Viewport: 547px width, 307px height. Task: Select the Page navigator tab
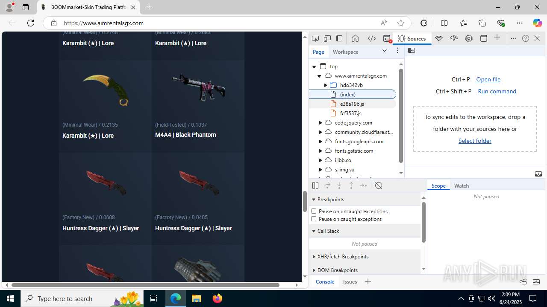tap(318, 52)
